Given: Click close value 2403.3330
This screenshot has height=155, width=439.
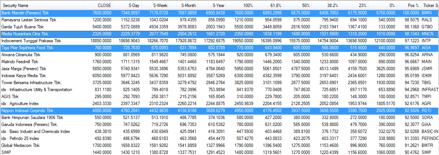Looking at the screenshot, I should click(102, 104).
